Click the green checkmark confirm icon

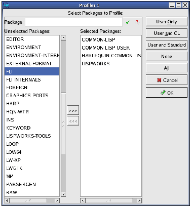click(128, 22)
